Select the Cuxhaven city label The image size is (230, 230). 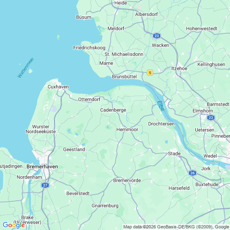pos(58,87)
